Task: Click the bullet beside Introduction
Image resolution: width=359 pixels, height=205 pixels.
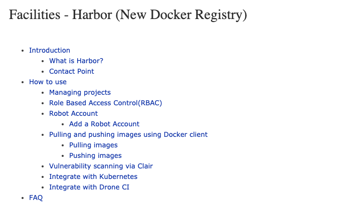Action: point(23,51)
